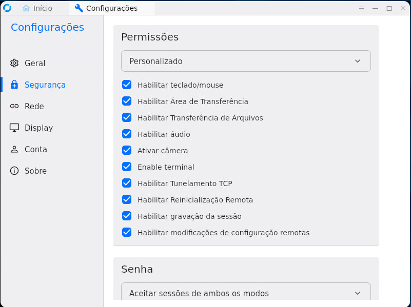Switch to the Início tab
The width and height of the screenshot is (411, 307).
coord(37,8)
